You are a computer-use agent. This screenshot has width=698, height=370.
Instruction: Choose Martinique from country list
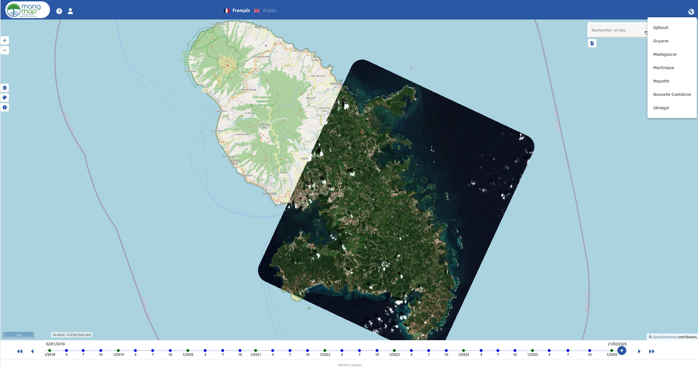tap(663, 68)
